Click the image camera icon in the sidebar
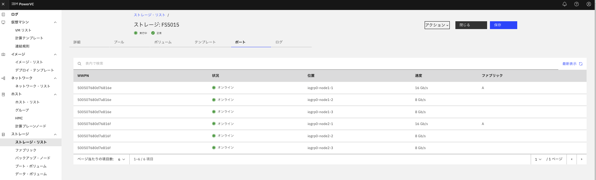 [3, 54]
